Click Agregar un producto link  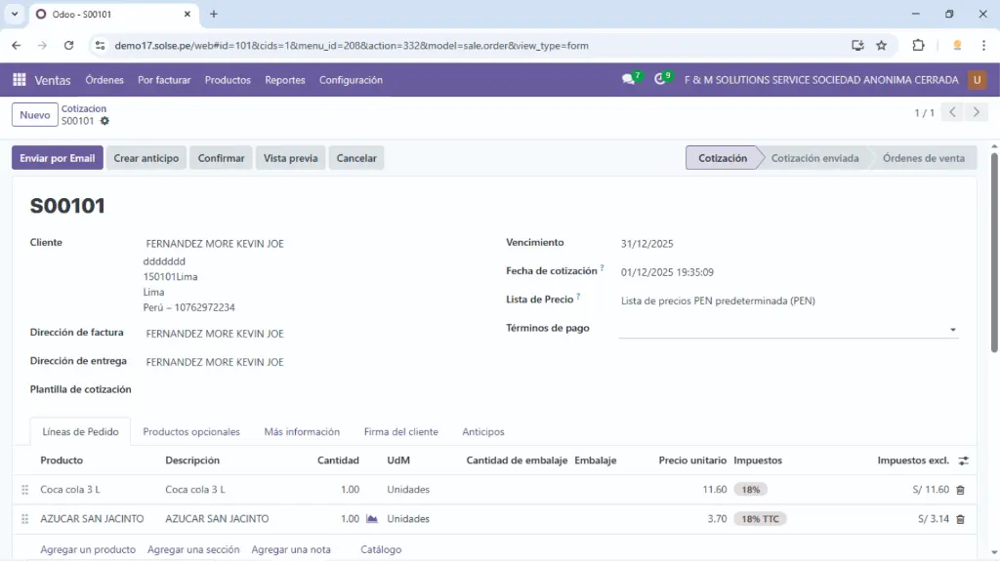88,549
